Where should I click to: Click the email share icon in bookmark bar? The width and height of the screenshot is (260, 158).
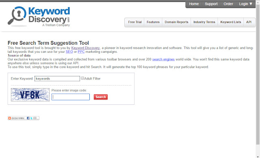click(35, 118)
